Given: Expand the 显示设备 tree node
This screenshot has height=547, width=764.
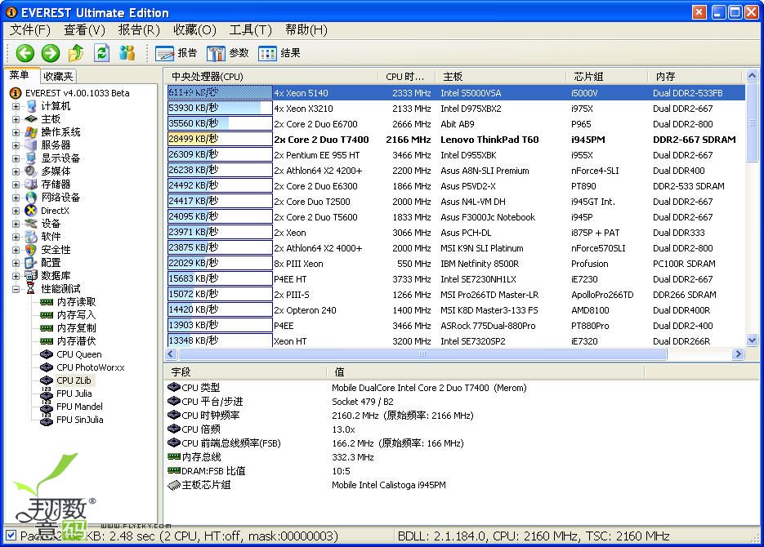Looking at the screenshot, I should coord(16,158).
